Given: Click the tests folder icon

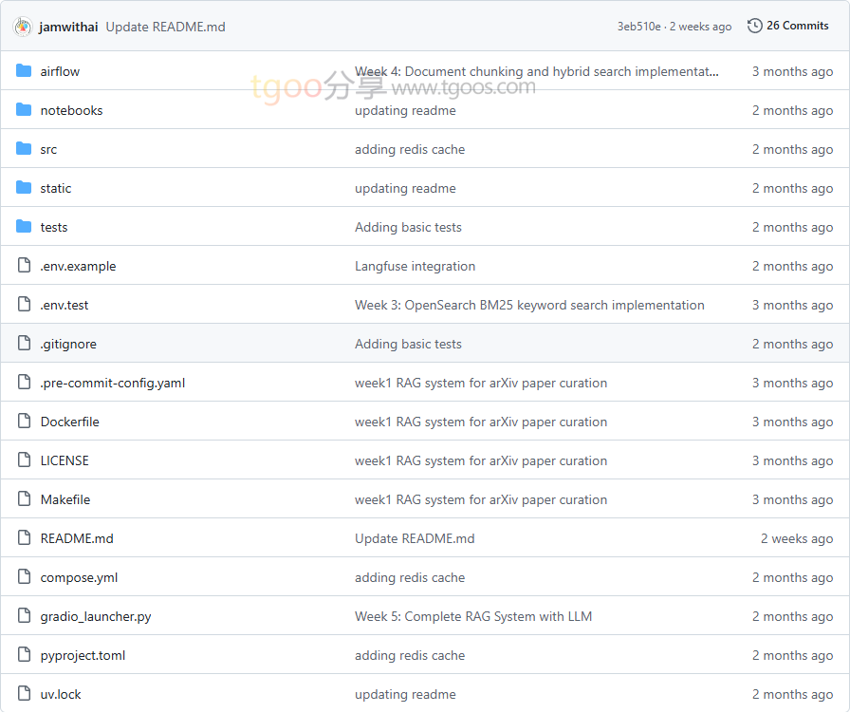Looking at the screenshot, I should point(24,227).
